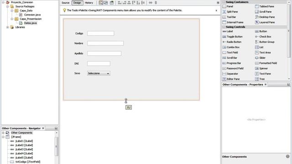292x164 pixels.
Task: Switch to the Design view tab
Action: 77,3
